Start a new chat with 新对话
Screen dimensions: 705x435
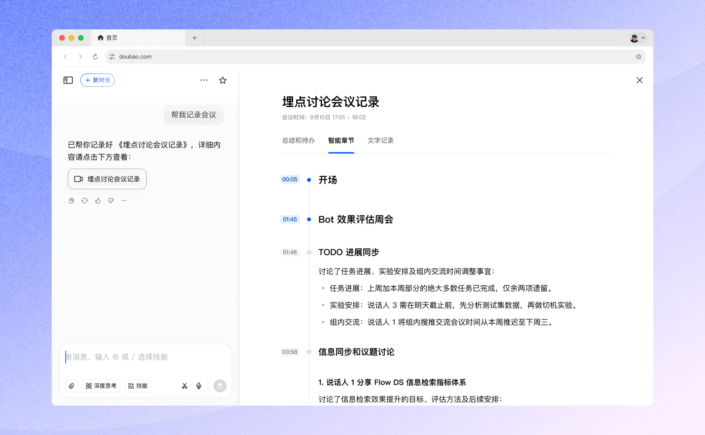[x=98, y=80]
